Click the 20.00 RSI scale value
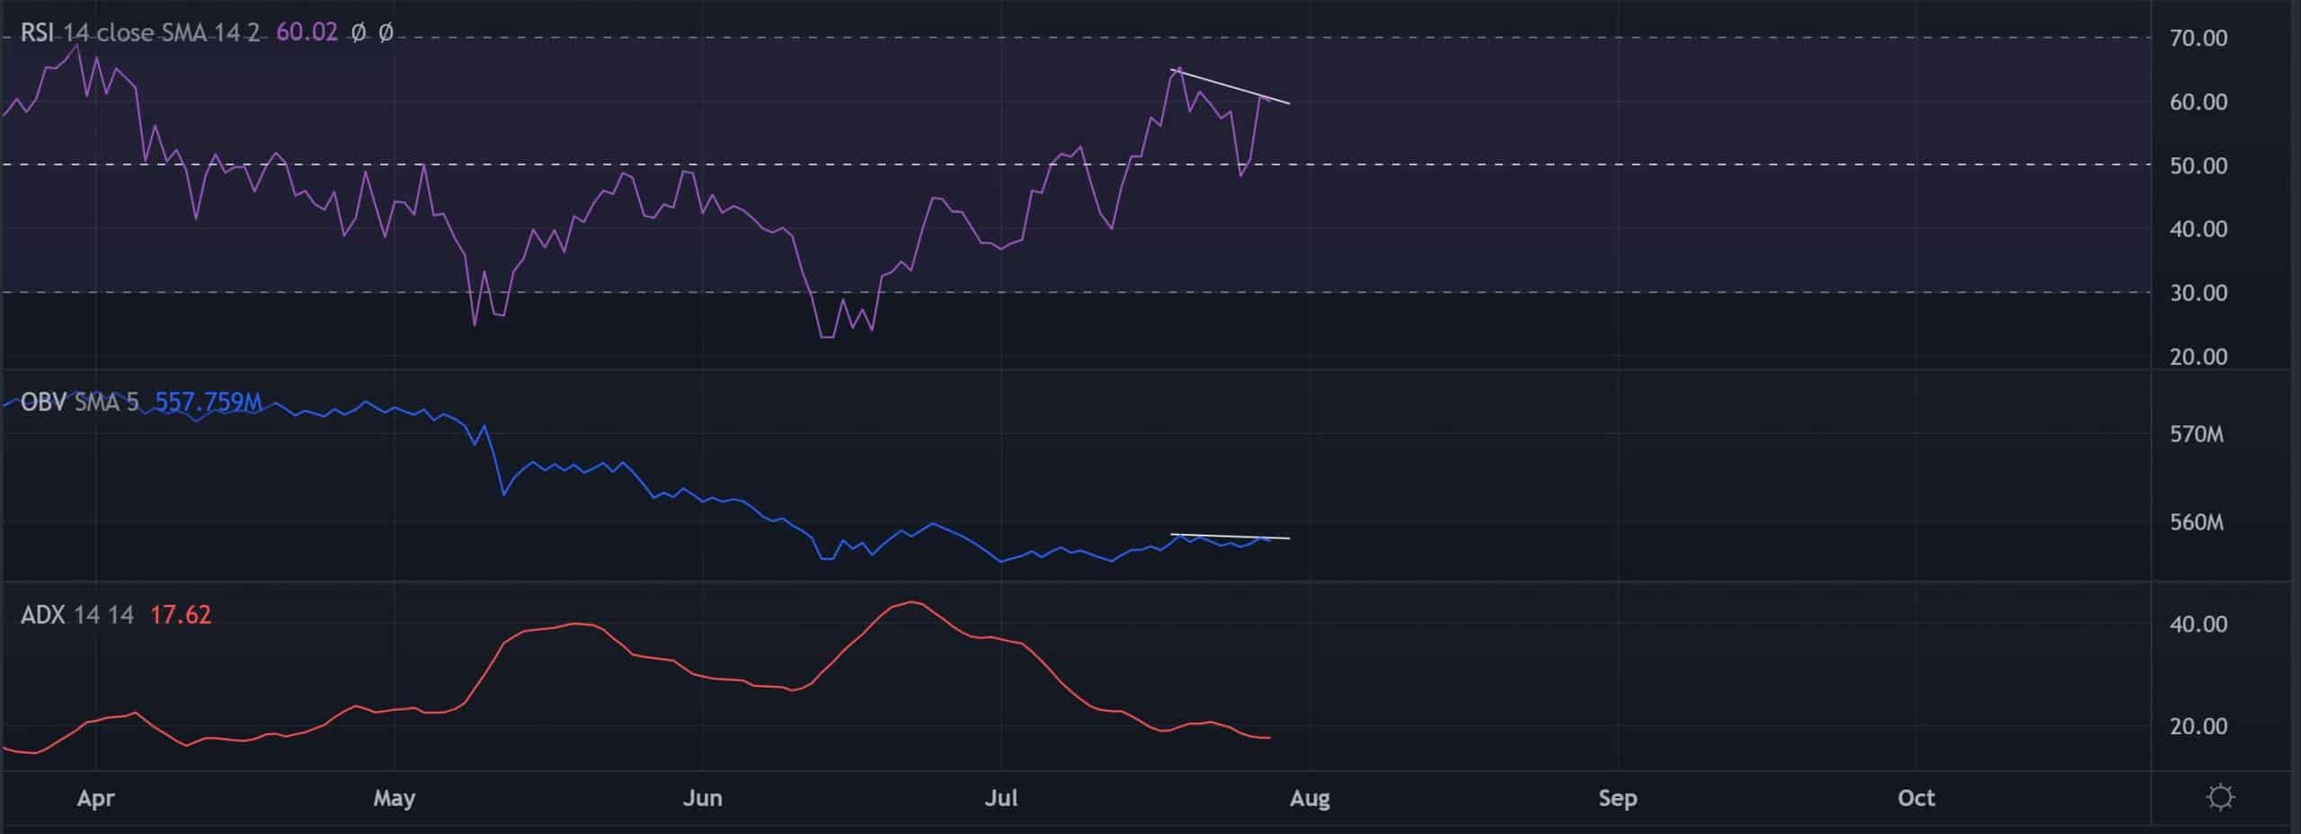Viewport: 2301px width, 834px height. pyautogui.click(x=2199, y=357)
